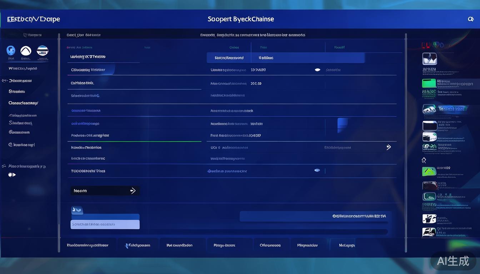The image size is (480, 274).
Task: Click the white pill icon at the sidebar bottom
Action: click(12, 175)
